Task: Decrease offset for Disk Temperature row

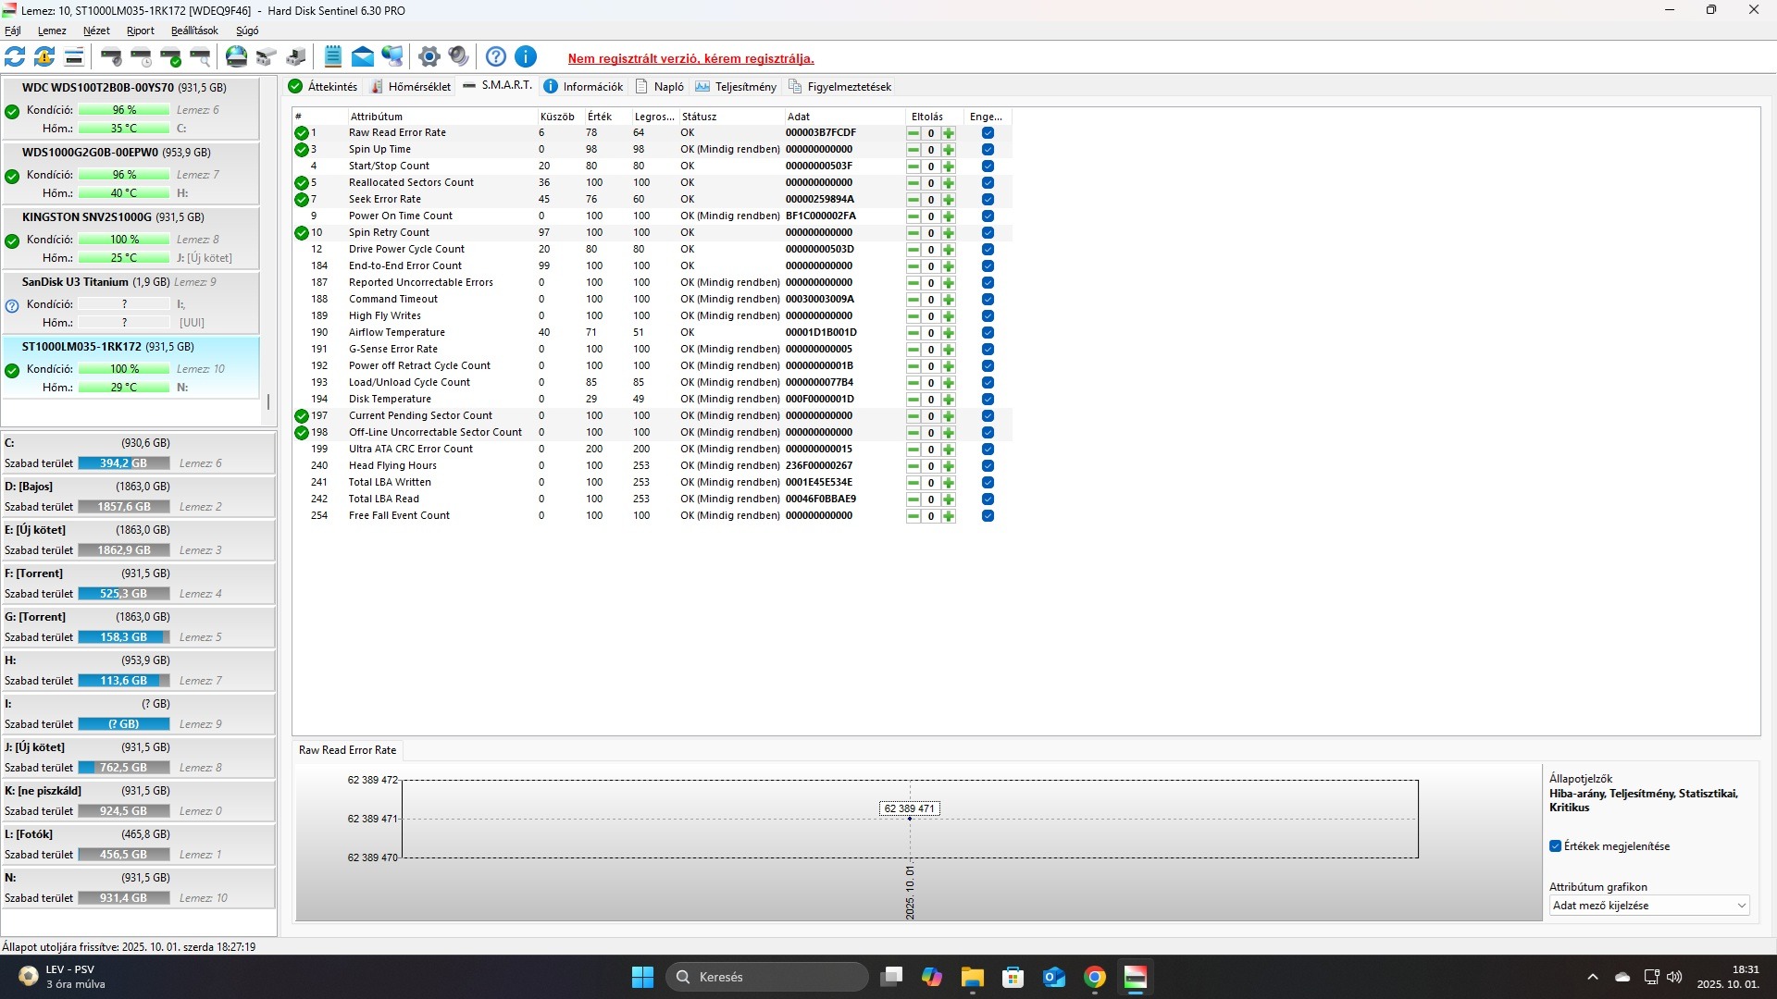Action: (x=913, y=400)
